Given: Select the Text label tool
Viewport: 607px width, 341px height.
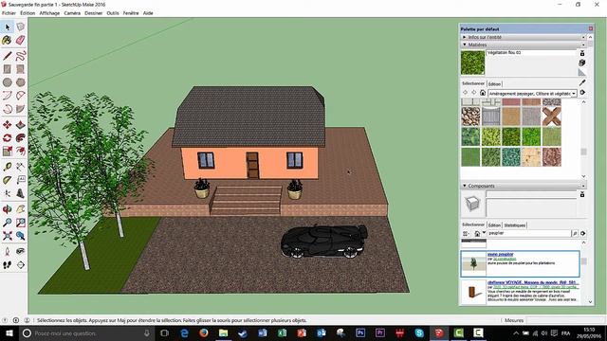Looking at the screenshot, I should pyautogui.click(x=21, y=180).
